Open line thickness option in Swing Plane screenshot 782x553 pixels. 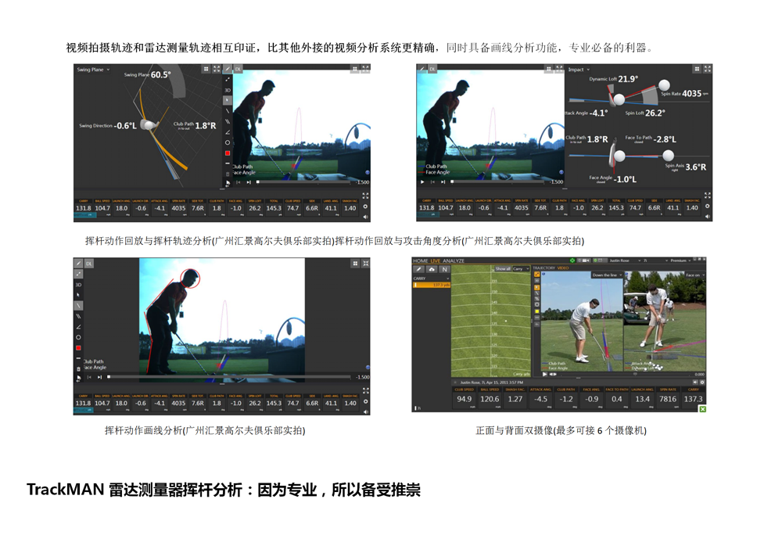coord(228,163)
